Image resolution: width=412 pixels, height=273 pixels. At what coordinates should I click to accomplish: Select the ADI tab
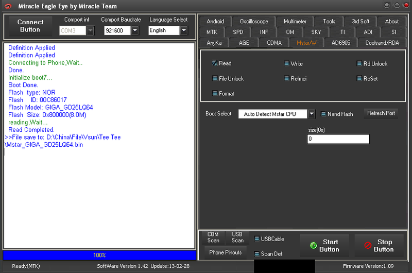click(368, 32)
